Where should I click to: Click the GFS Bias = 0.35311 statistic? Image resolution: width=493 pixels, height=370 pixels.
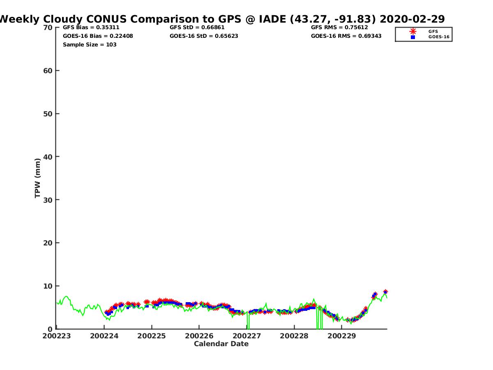click(91, 28)
